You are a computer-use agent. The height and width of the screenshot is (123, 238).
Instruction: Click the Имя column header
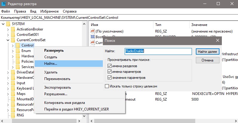[121, 25]
